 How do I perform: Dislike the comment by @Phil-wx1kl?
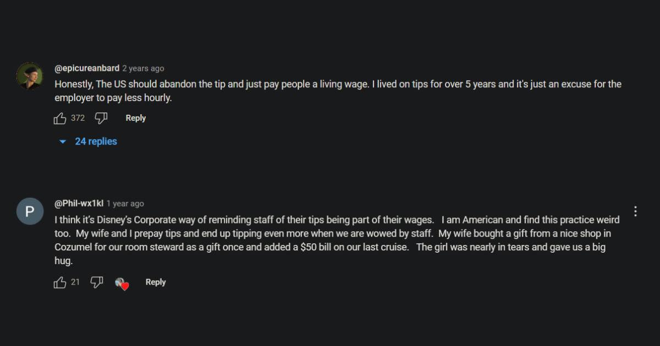tap(97, 282)
